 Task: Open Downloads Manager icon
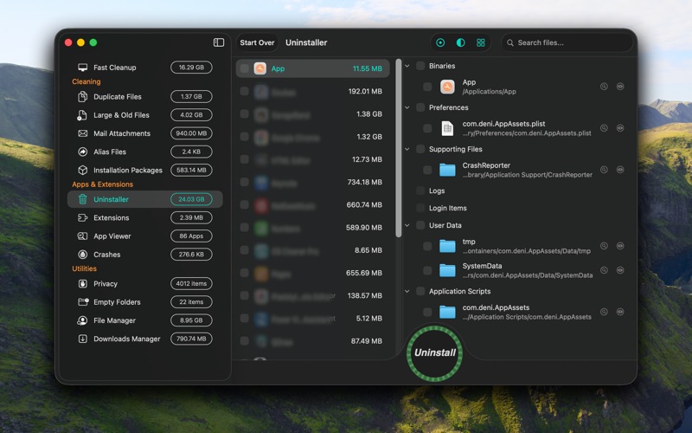[82, 339]
